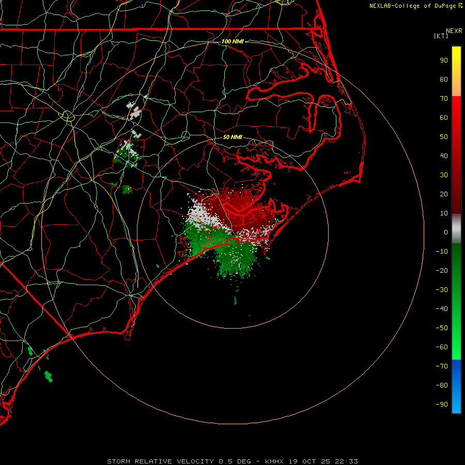Click the -20 value on the velocity scale
Viewport: 465px width, 465px height.
point(442,271)
